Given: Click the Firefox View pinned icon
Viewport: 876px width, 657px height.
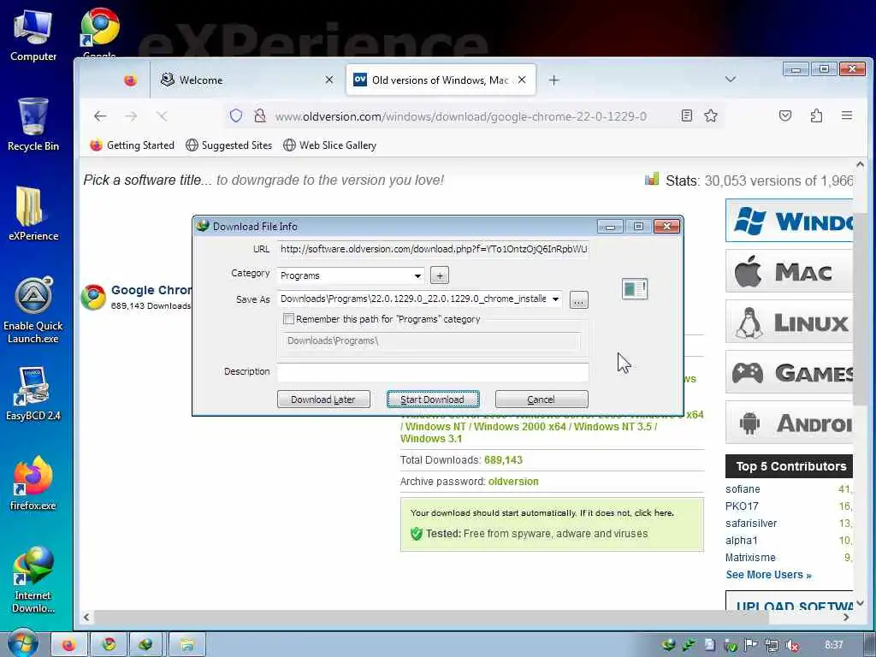Looking at the screenshot, I should [x=130, y=80].
